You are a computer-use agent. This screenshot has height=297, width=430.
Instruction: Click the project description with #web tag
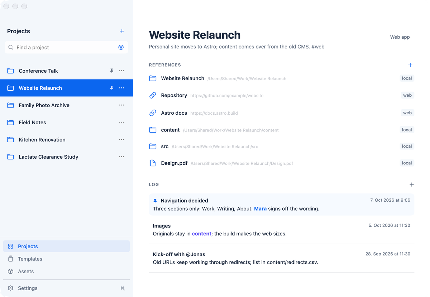[236, 47]
